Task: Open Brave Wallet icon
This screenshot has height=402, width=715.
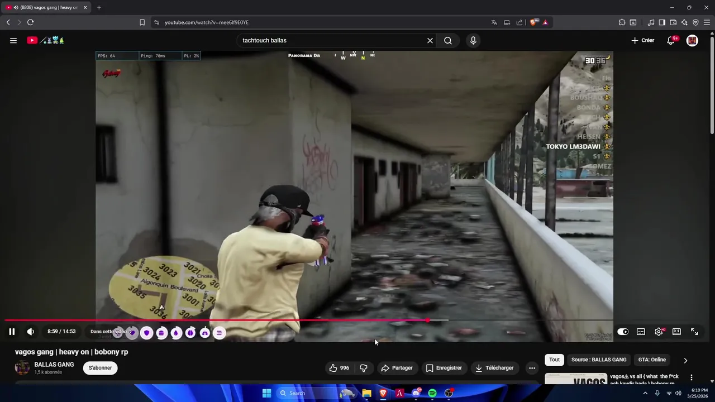Action: [x=673, y=22]
